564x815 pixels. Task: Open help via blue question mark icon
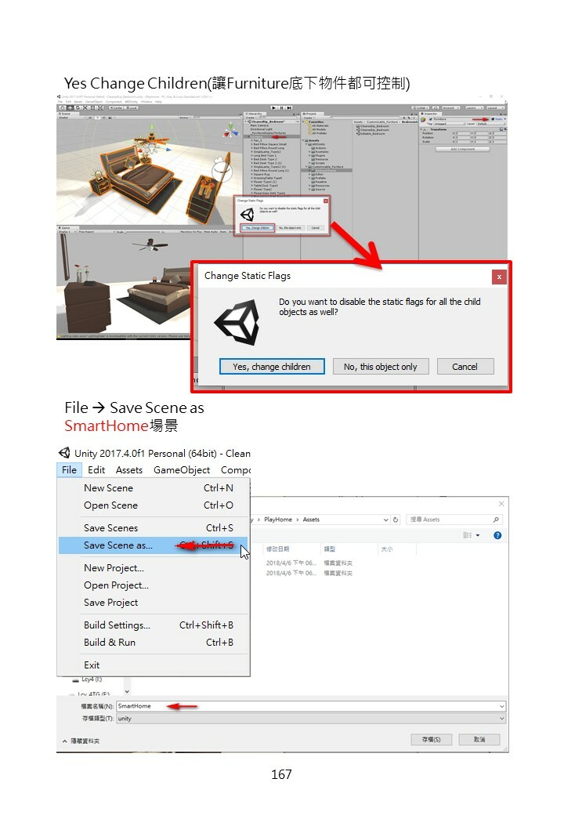[x=497, y=535]
